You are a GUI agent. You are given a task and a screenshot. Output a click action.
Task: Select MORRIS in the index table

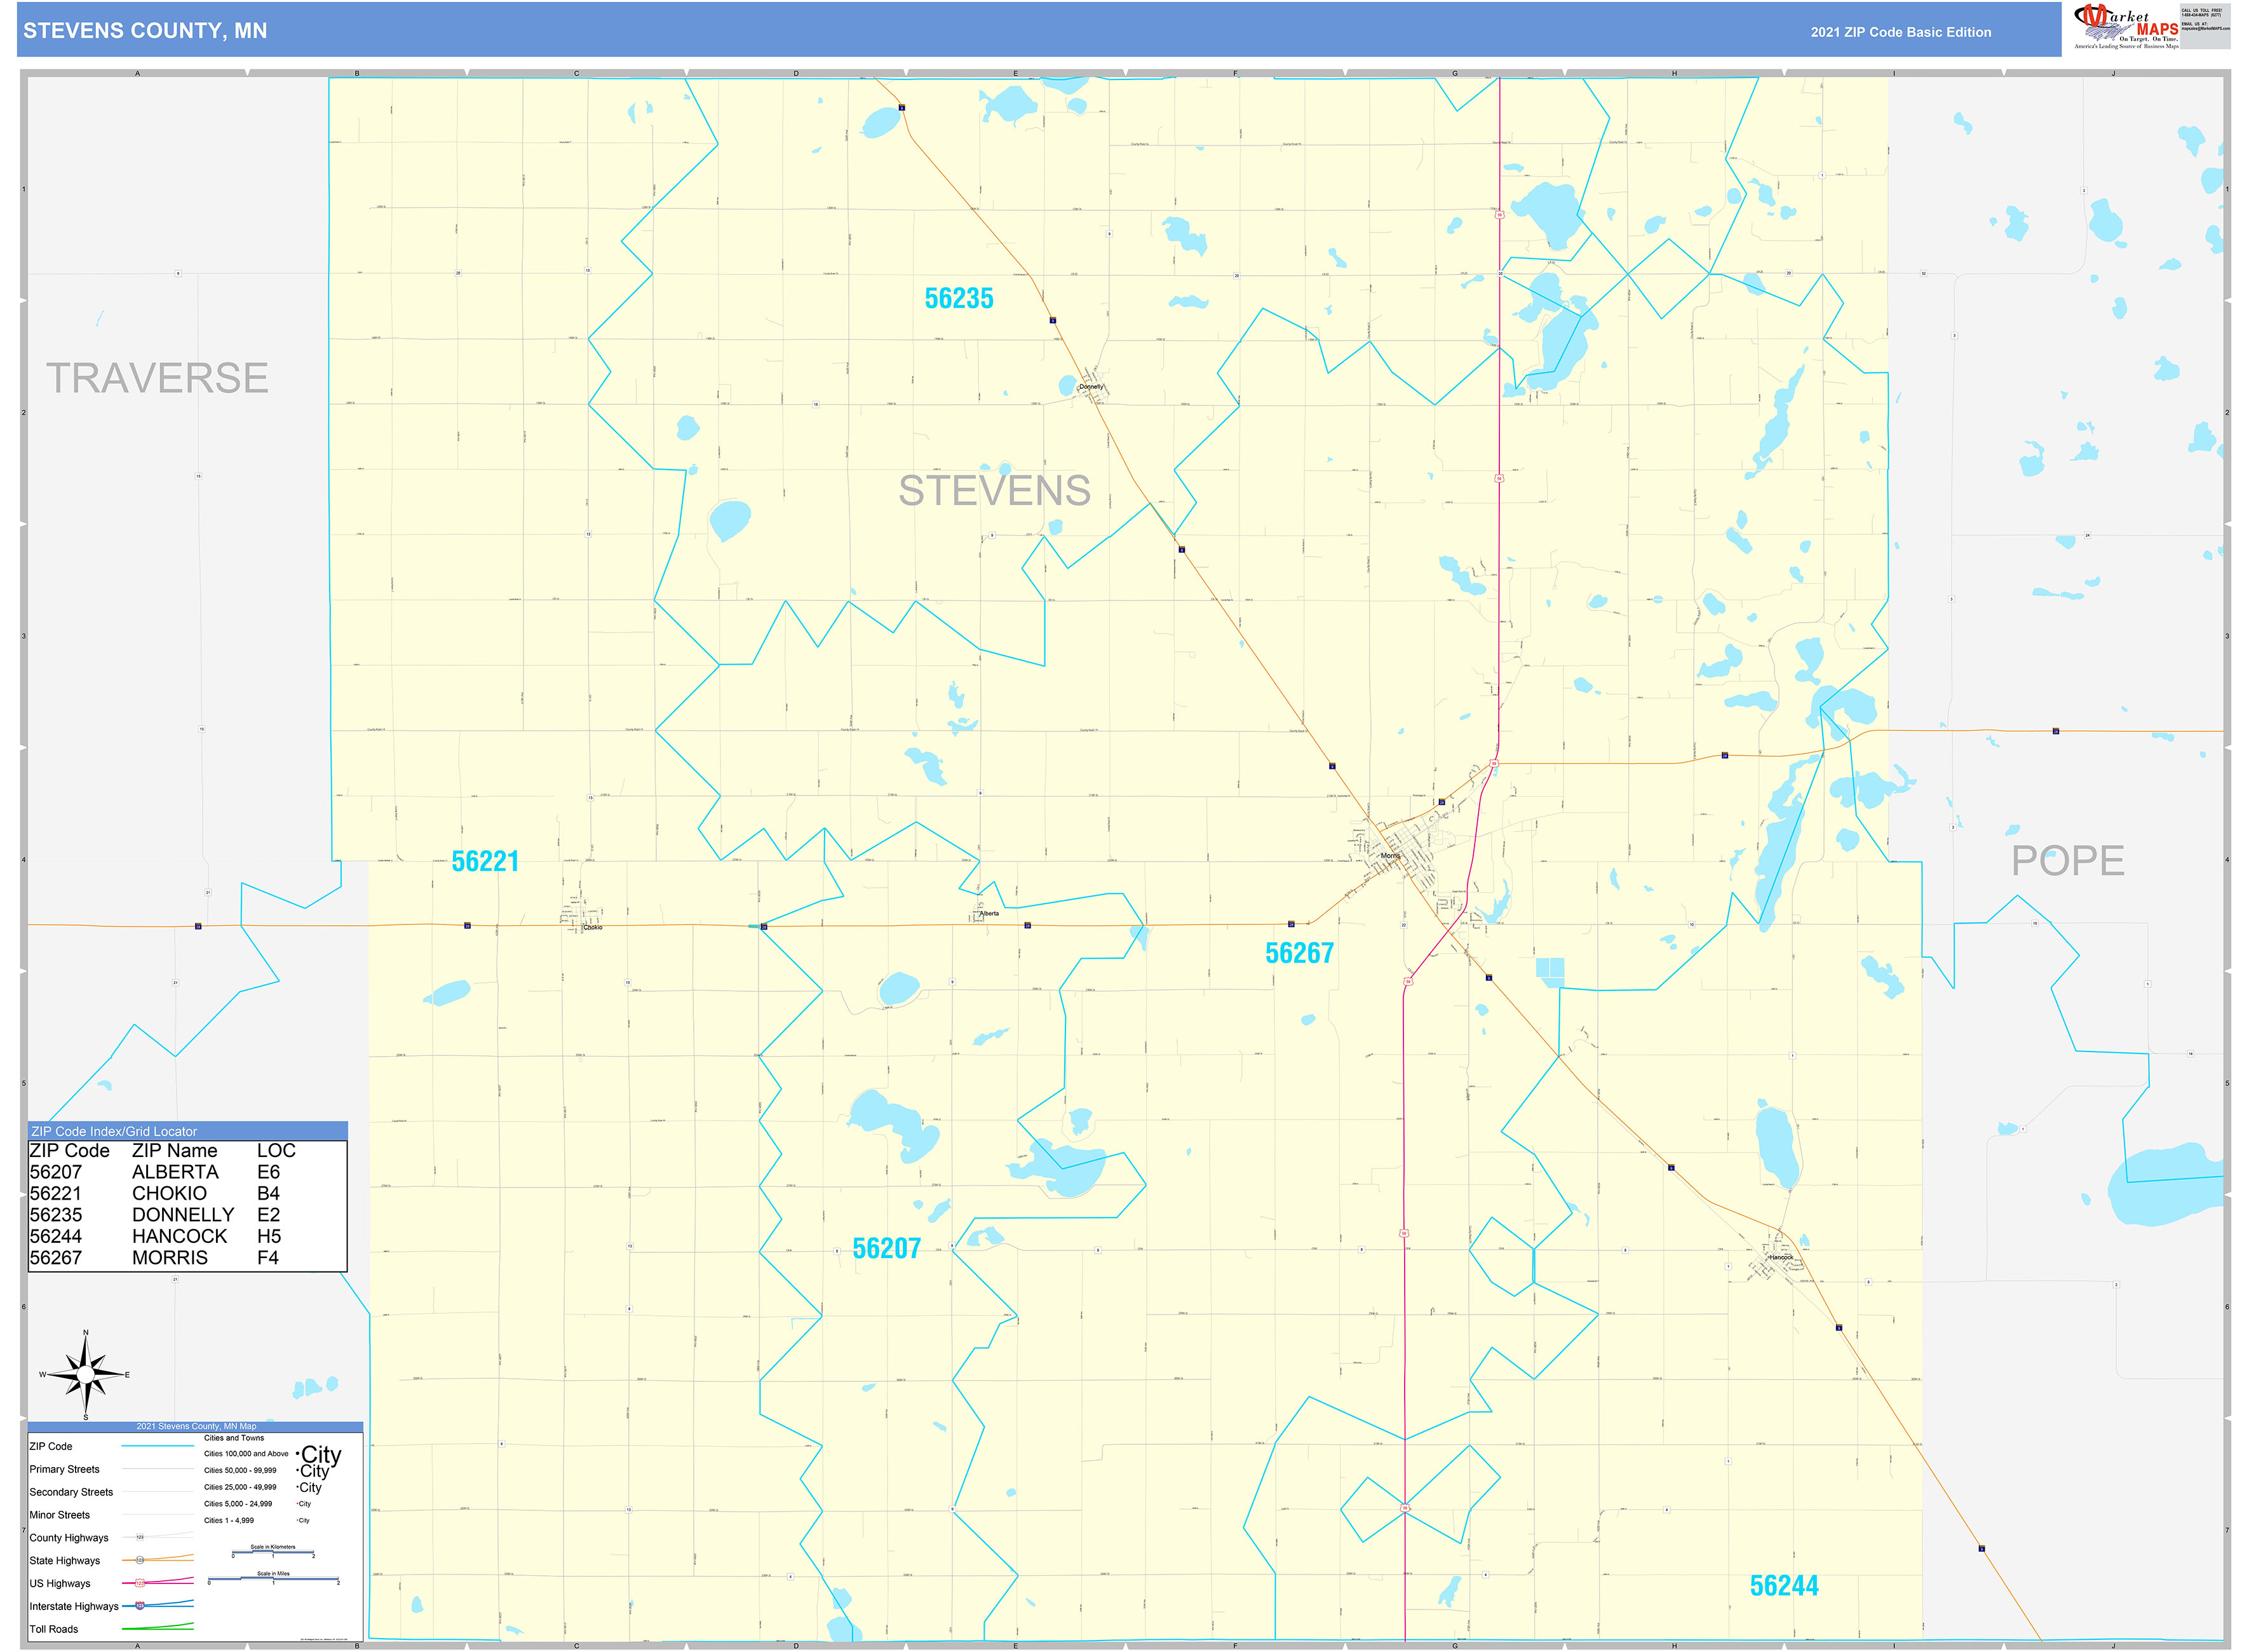point(170,1258)
